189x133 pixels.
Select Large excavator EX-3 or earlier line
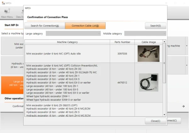58,93
